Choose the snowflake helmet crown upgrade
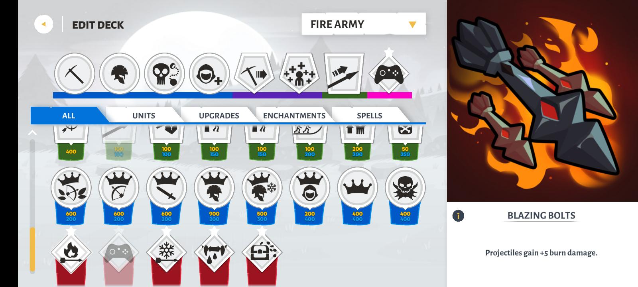This screenshot has height=287, width=638. pos(262,187)
